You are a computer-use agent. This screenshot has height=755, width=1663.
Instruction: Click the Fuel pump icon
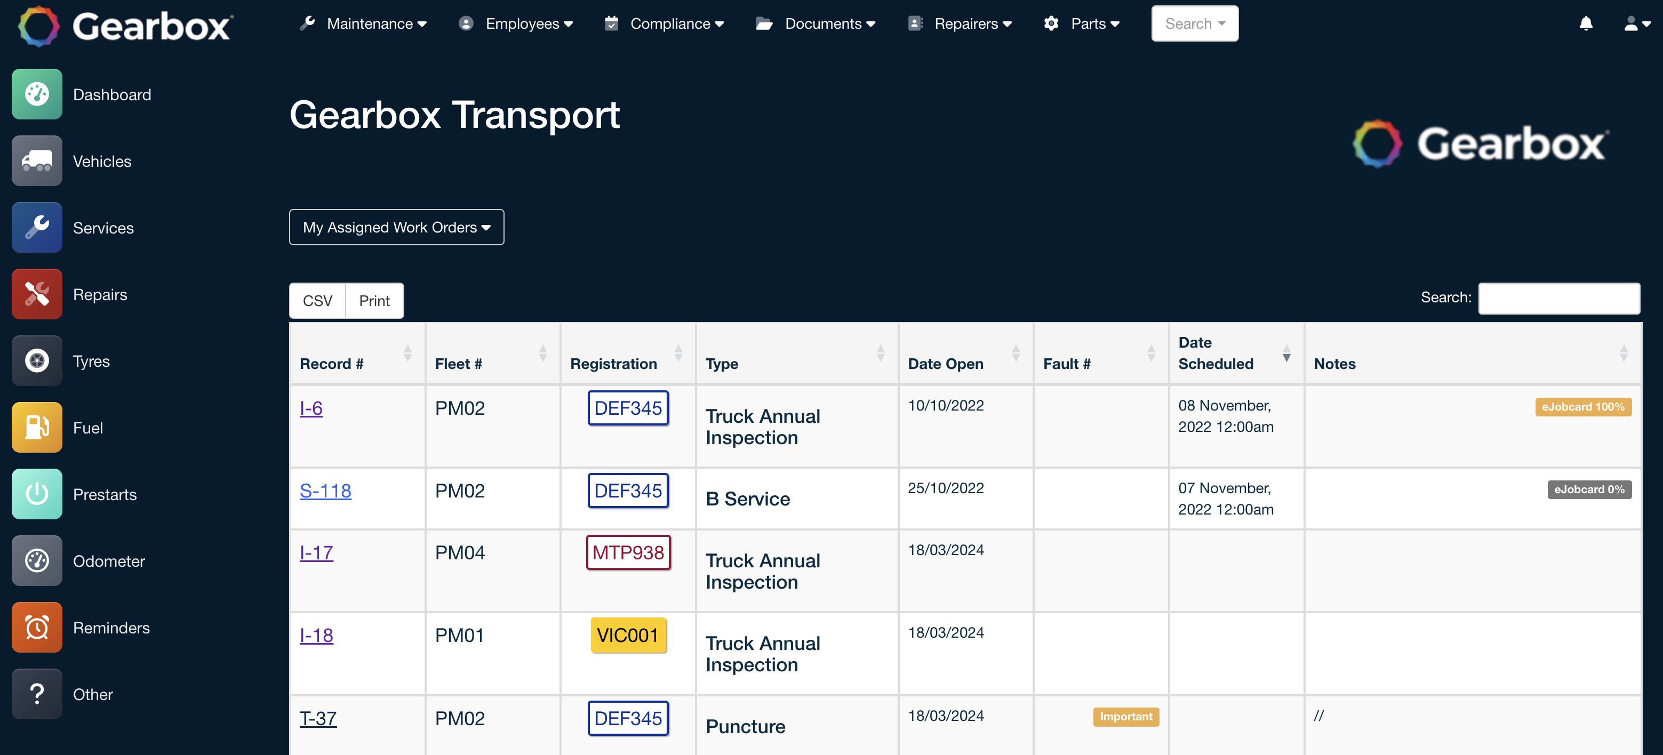click(x=37, y=427)
